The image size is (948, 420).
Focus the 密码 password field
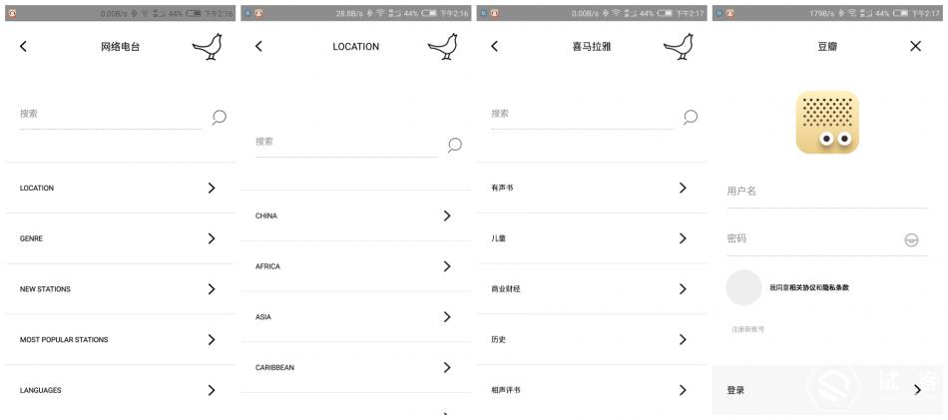point(810,239)
